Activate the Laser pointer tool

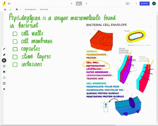pyautogui.click(x=4, y=89)
